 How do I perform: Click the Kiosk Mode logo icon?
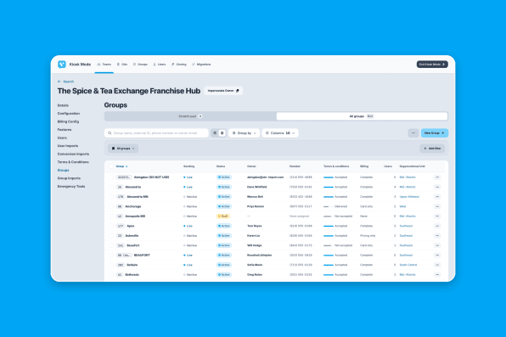tap(62, 65)
